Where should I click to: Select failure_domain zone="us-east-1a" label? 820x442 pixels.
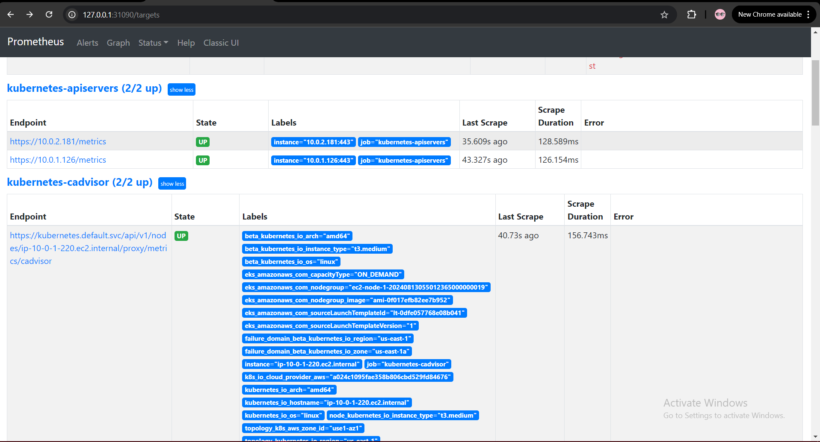327,351
